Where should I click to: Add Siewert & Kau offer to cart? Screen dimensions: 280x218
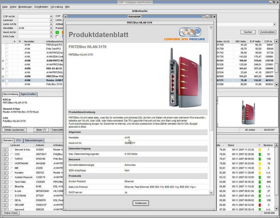tap(5, 150)
